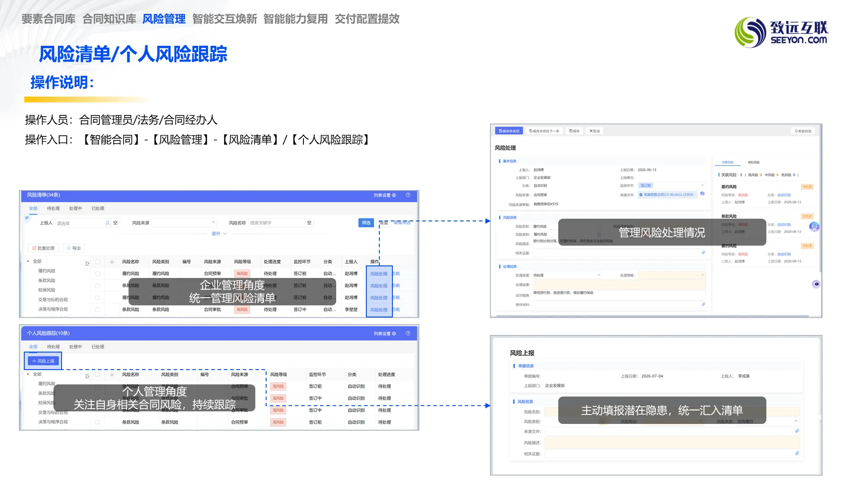This screenshot has height=485, width=863.
Task: Click person picker icon in 上报人 field
Action: point(107,223)
